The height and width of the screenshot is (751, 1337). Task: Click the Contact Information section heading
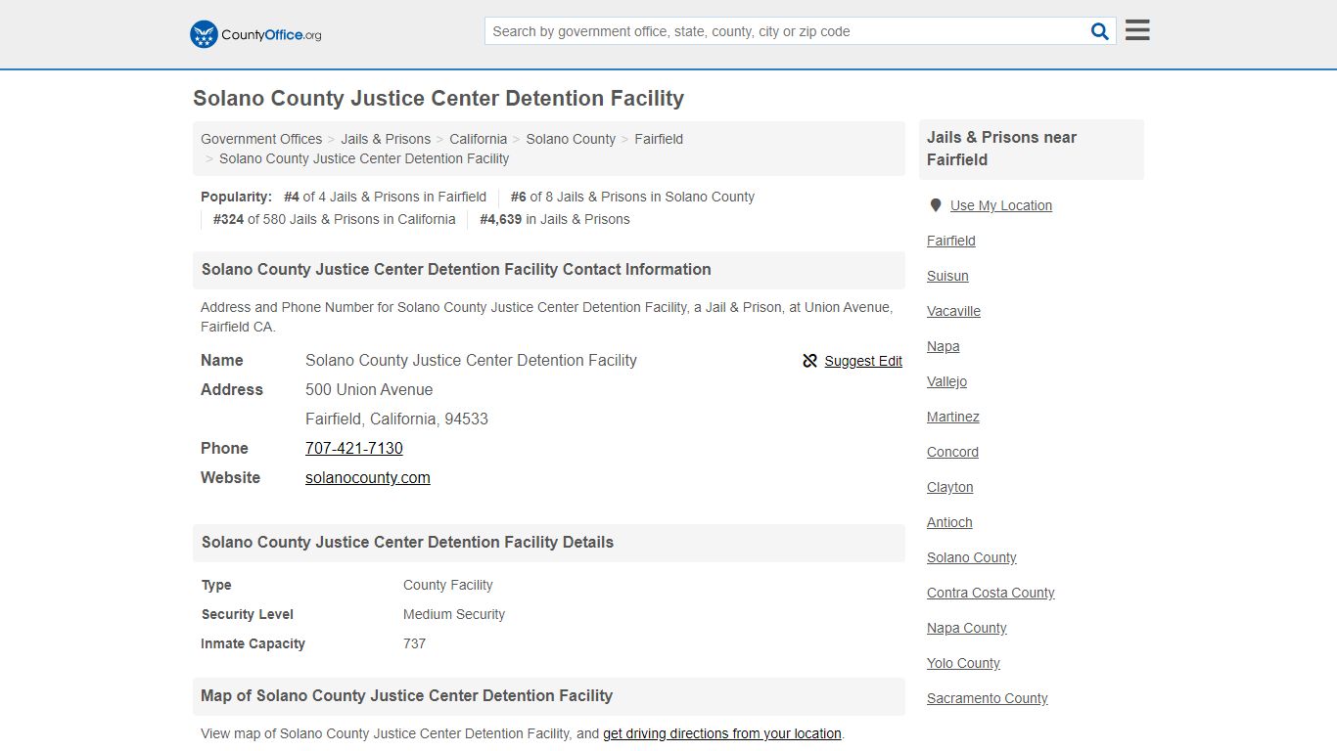[456, 270]
